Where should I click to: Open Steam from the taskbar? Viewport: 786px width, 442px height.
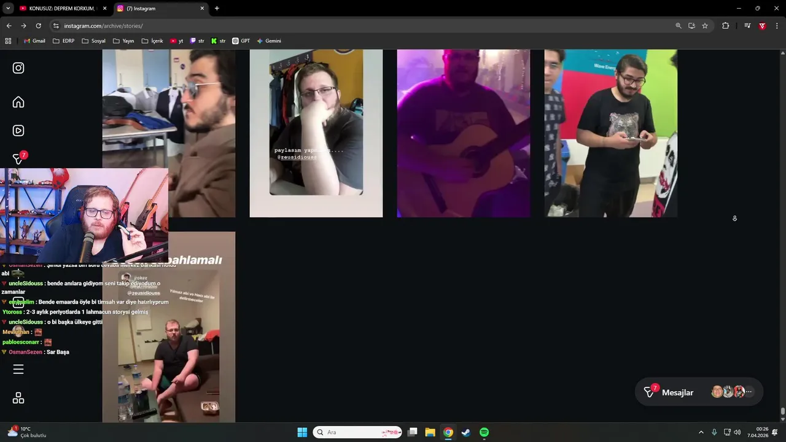(466, 432)
